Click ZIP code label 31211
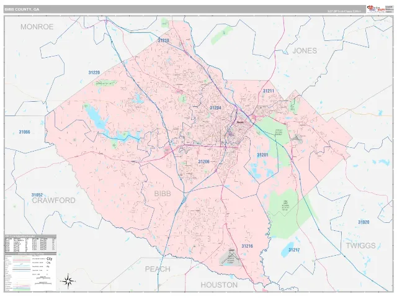397x298 pixels. coord(269,91)
